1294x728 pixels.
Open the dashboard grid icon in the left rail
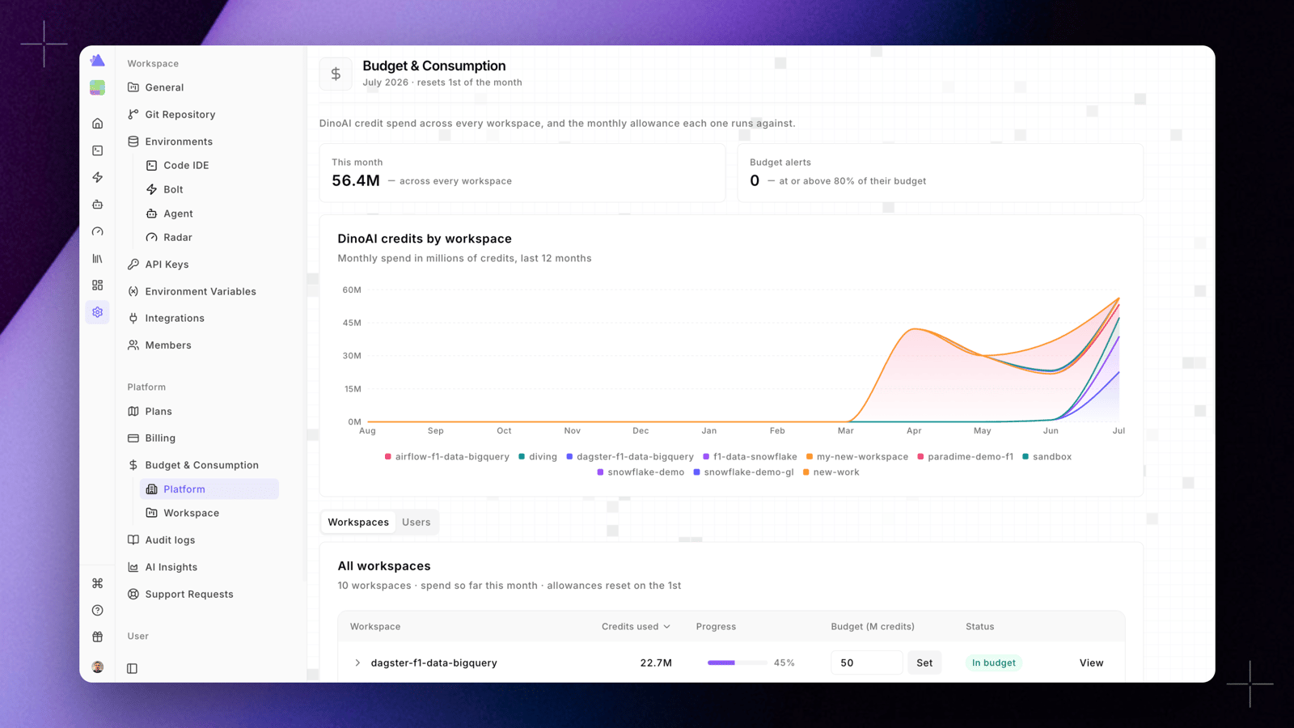pos(97,286)
